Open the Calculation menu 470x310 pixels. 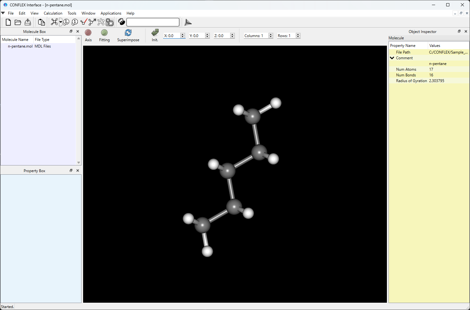pyautogui.click(x=53, y=13)
